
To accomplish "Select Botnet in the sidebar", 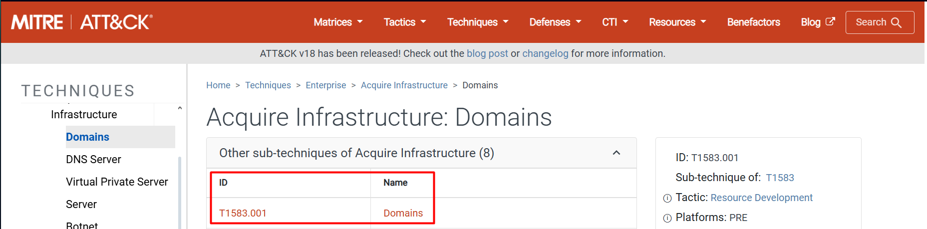I will pos(82,225).
